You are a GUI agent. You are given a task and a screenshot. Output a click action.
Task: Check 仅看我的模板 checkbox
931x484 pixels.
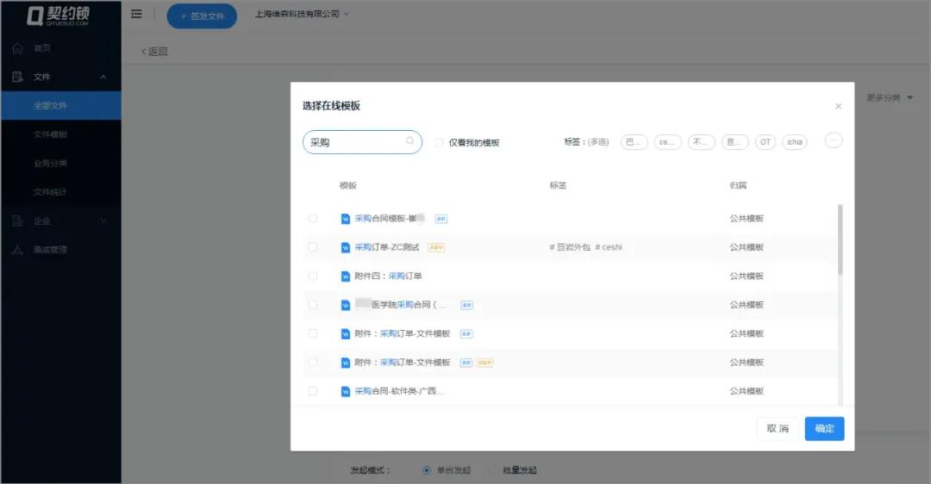click(439, 142)
